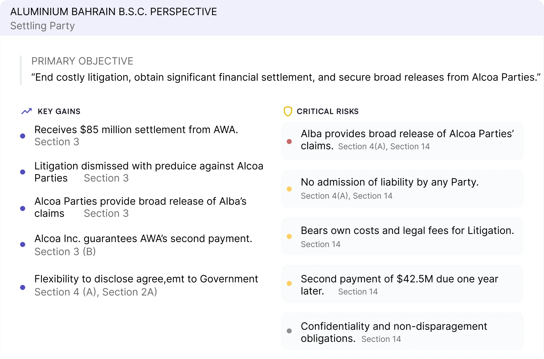Click the blue bullet beside $85 million settlement
Viewport: 544px width, 359px height.
[x=23, y=136]
